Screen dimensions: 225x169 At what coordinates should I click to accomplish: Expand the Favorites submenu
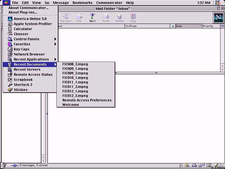pyautogui.click(x=22, y=44)
